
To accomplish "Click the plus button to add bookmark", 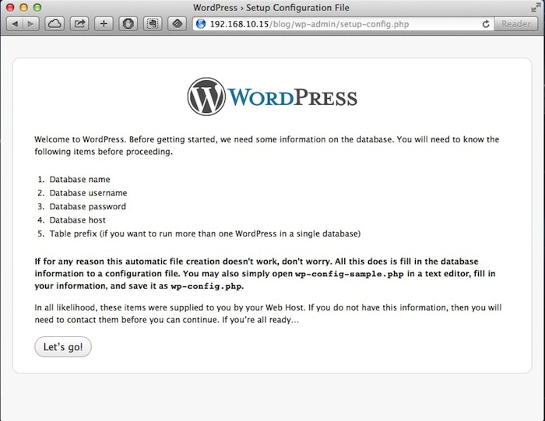I will tap(104, 24).
